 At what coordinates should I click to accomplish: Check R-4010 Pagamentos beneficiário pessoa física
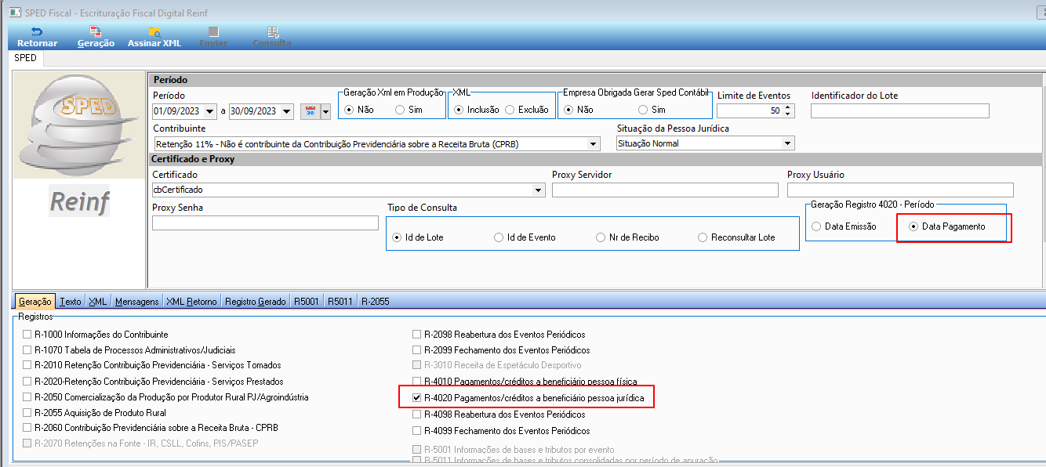(x=417, y=382)
